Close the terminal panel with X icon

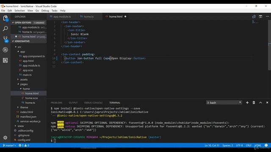coord(267,103)
